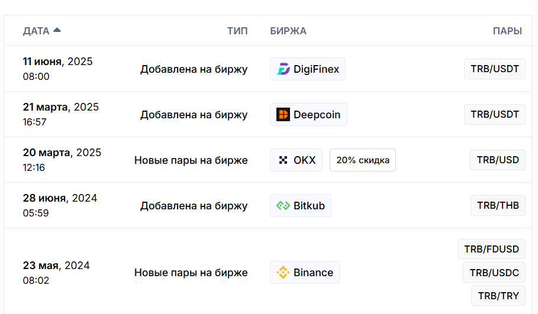Screen dimensions: 538x314
Task: Click the OKX logo icon
Action: (283, 160)
